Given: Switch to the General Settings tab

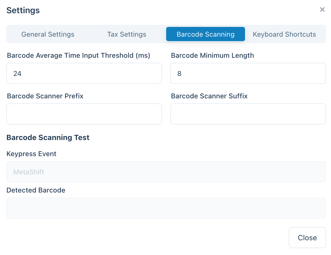Looking at the screenshot, I should pos(48,34).
